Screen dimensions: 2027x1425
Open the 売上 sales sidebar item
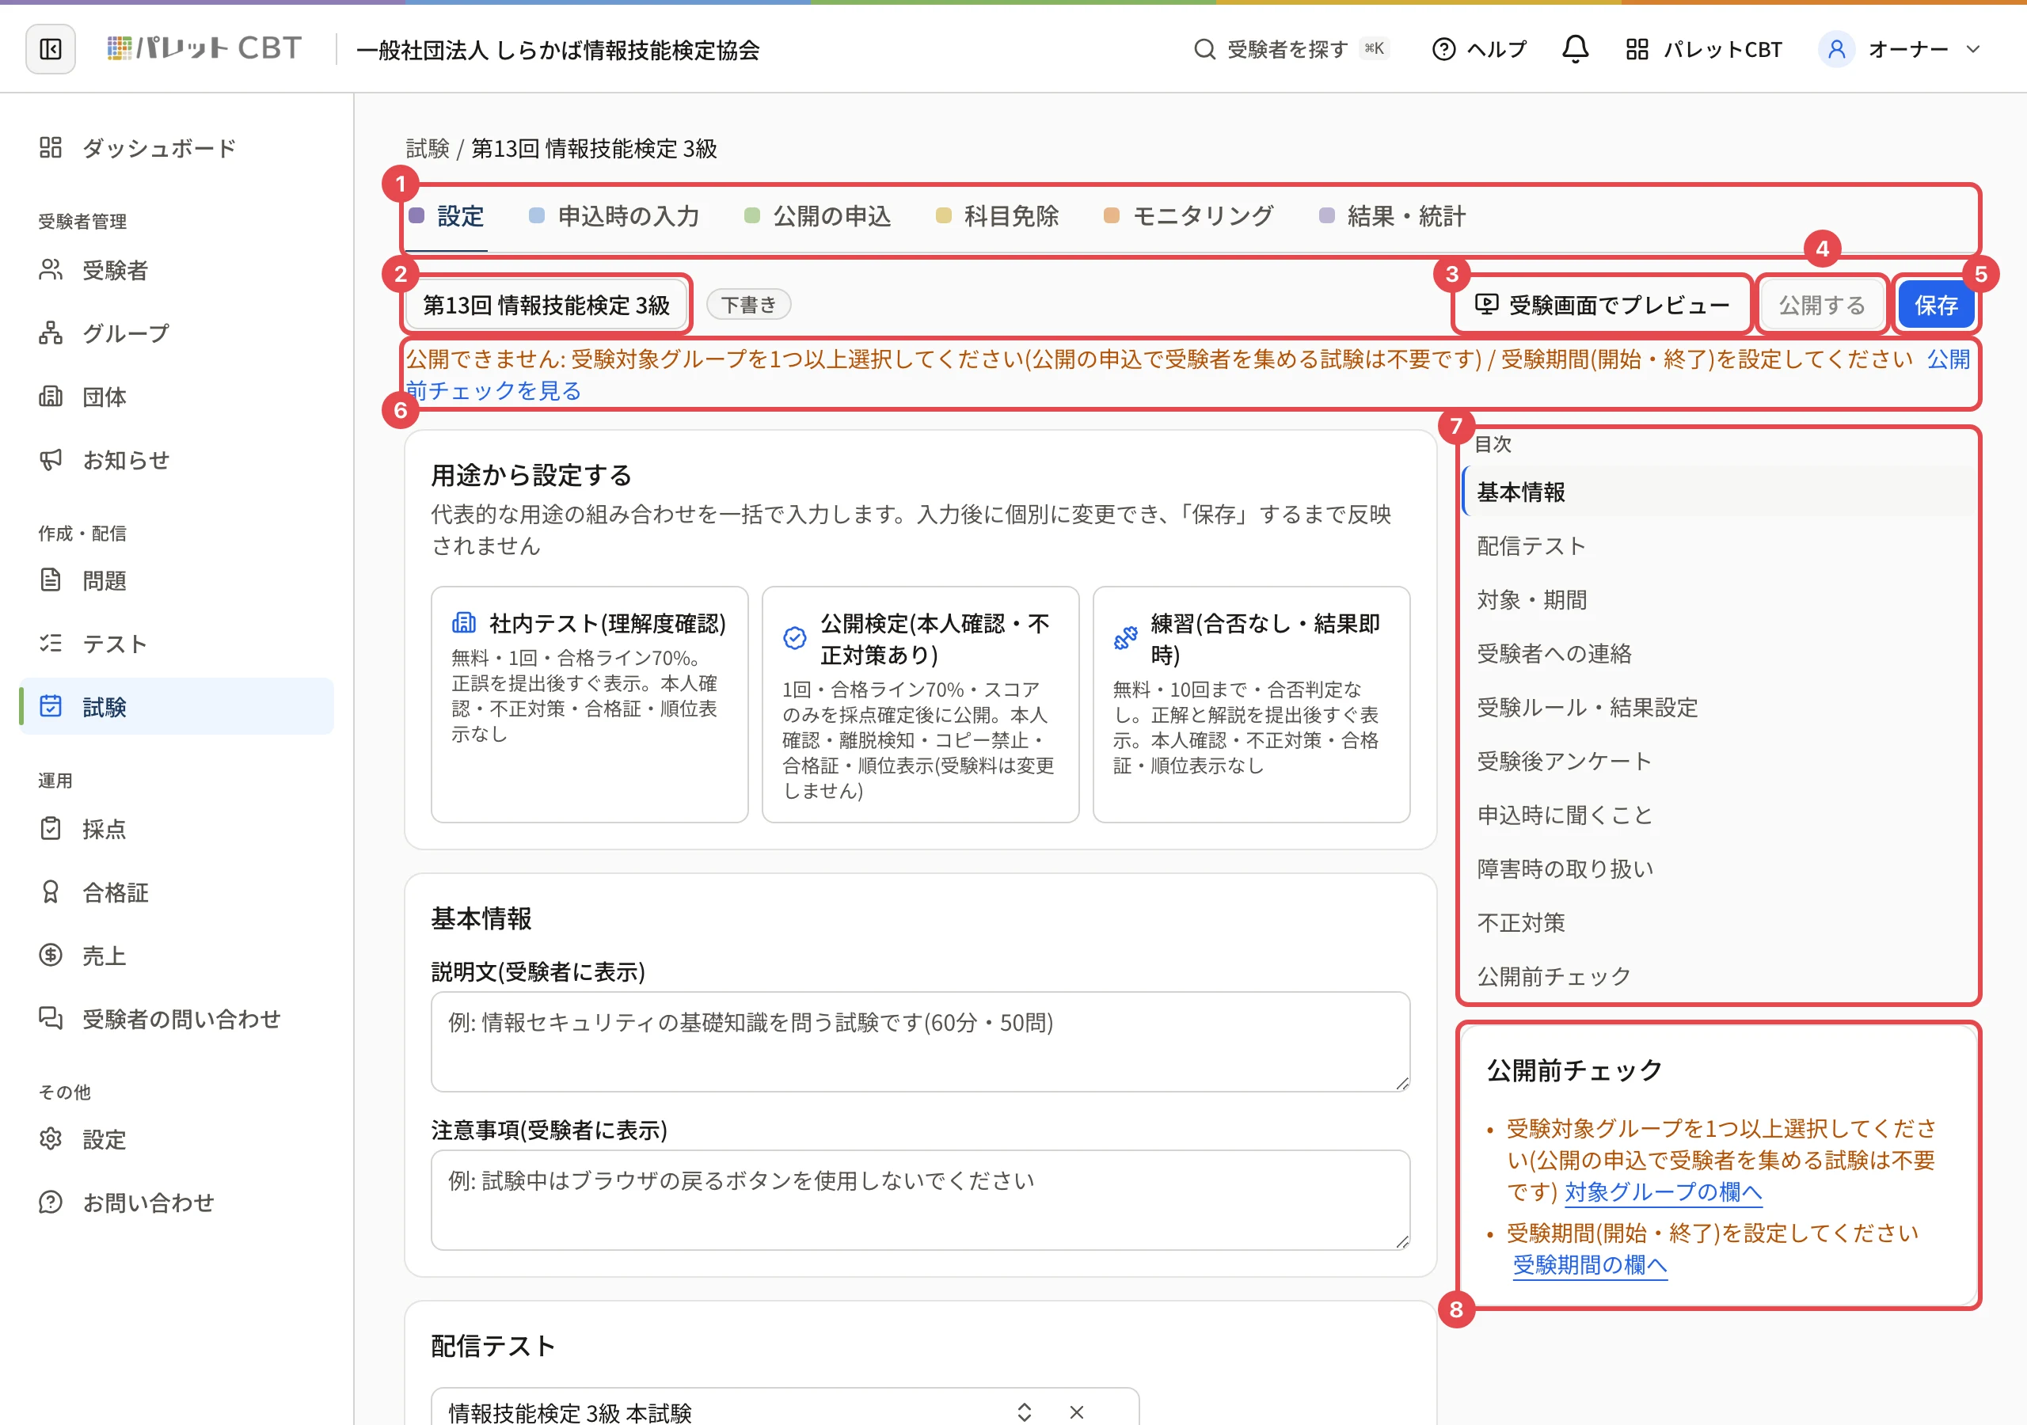pyautogui.click(x=177, y=956)
